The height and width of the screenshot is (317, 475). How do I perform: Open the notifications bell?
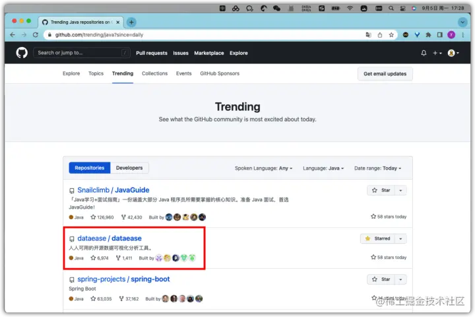[424, 53]
